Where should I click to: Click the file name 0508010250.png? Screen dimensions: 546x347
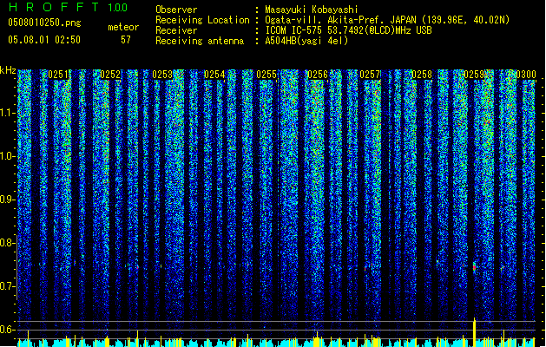(x=44, y=23)
